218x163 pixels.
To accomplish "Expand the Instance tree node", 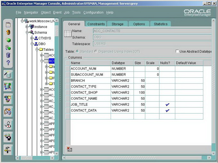I will (27, 27).
